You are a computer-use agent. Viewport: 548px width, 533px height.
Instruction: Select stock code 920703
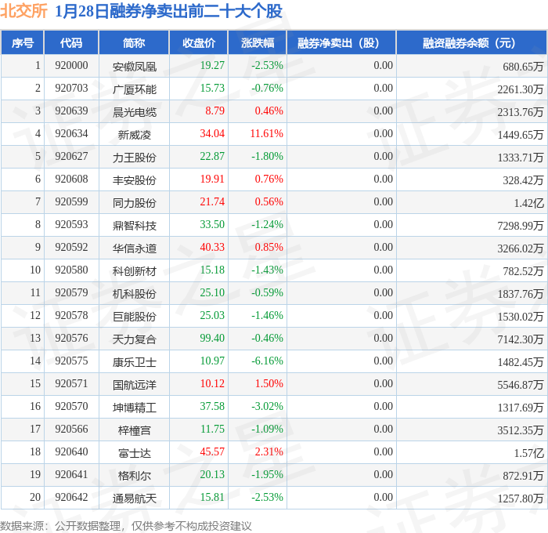(71, 89)
